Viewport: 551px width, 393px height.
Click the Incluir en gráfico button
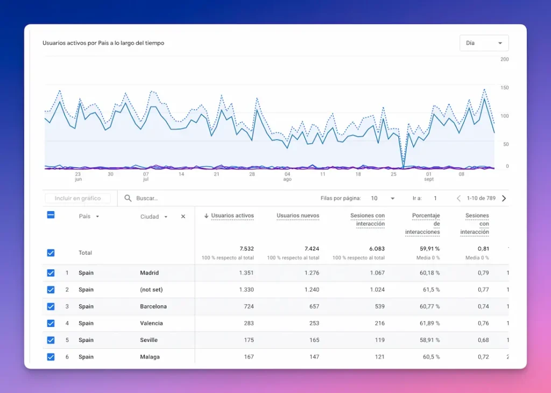point(77,198)
